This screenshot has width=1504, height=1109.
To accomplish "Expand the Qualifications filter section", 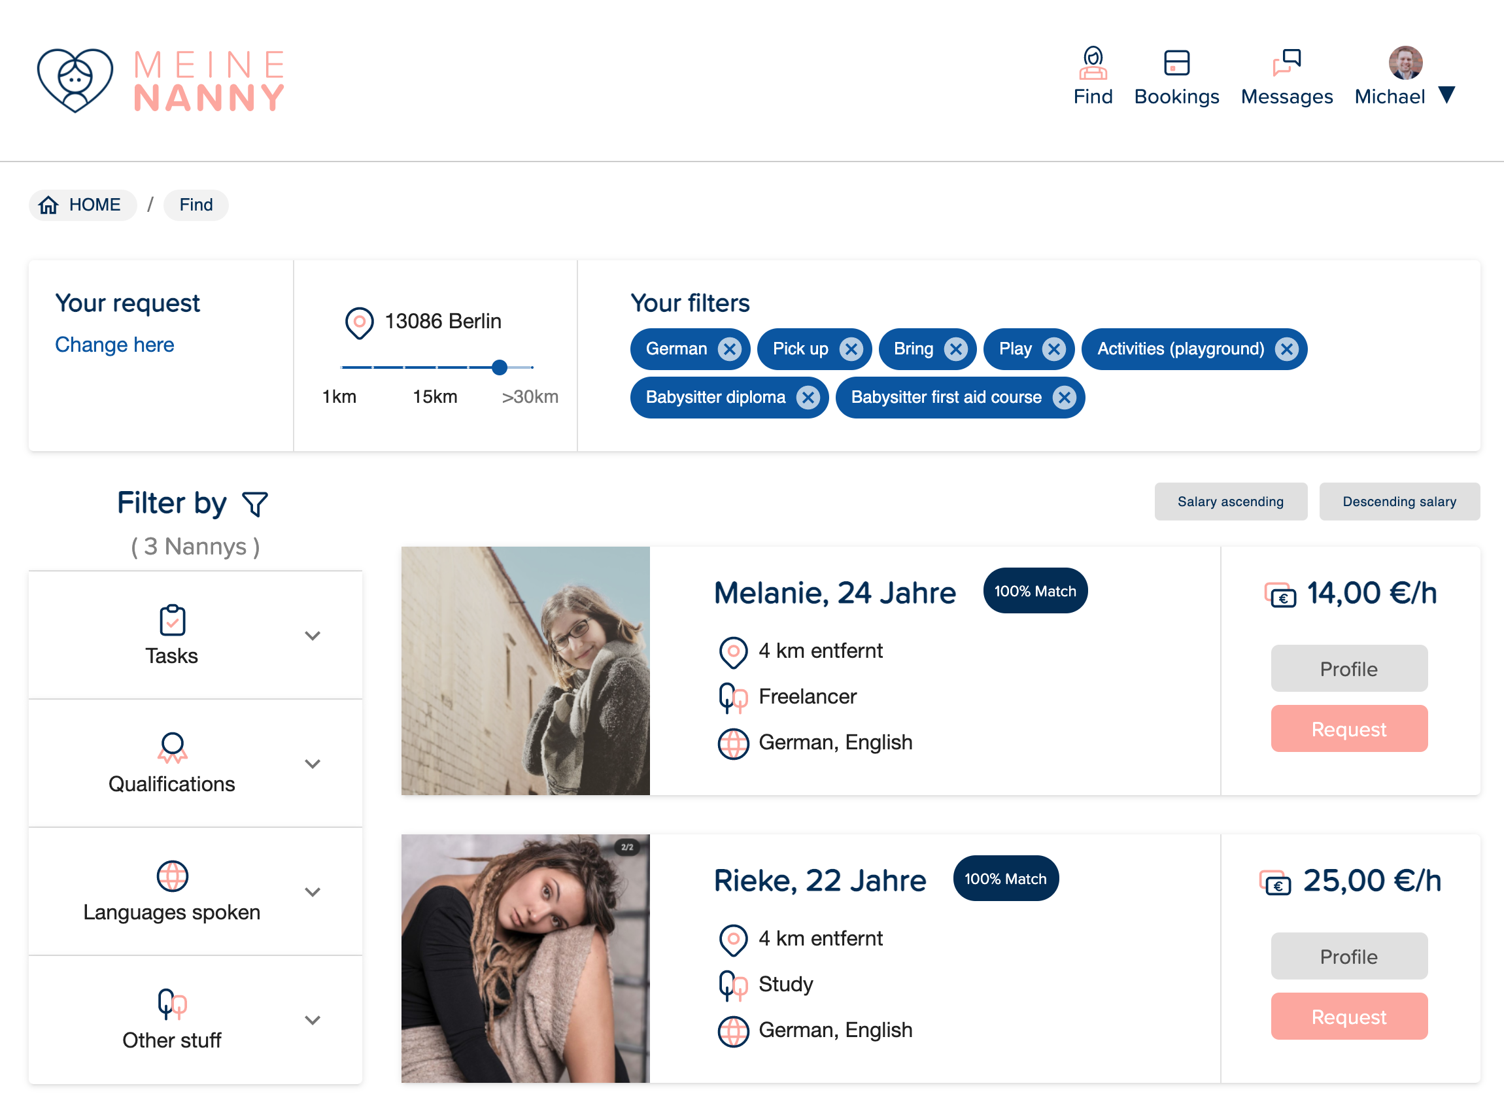I will tap(313, 763).
